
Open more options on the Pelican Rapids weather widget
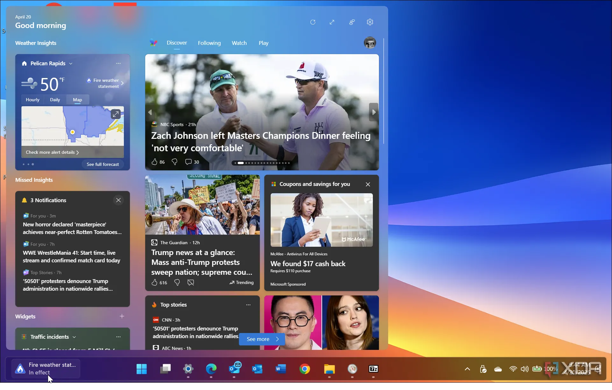118,63
